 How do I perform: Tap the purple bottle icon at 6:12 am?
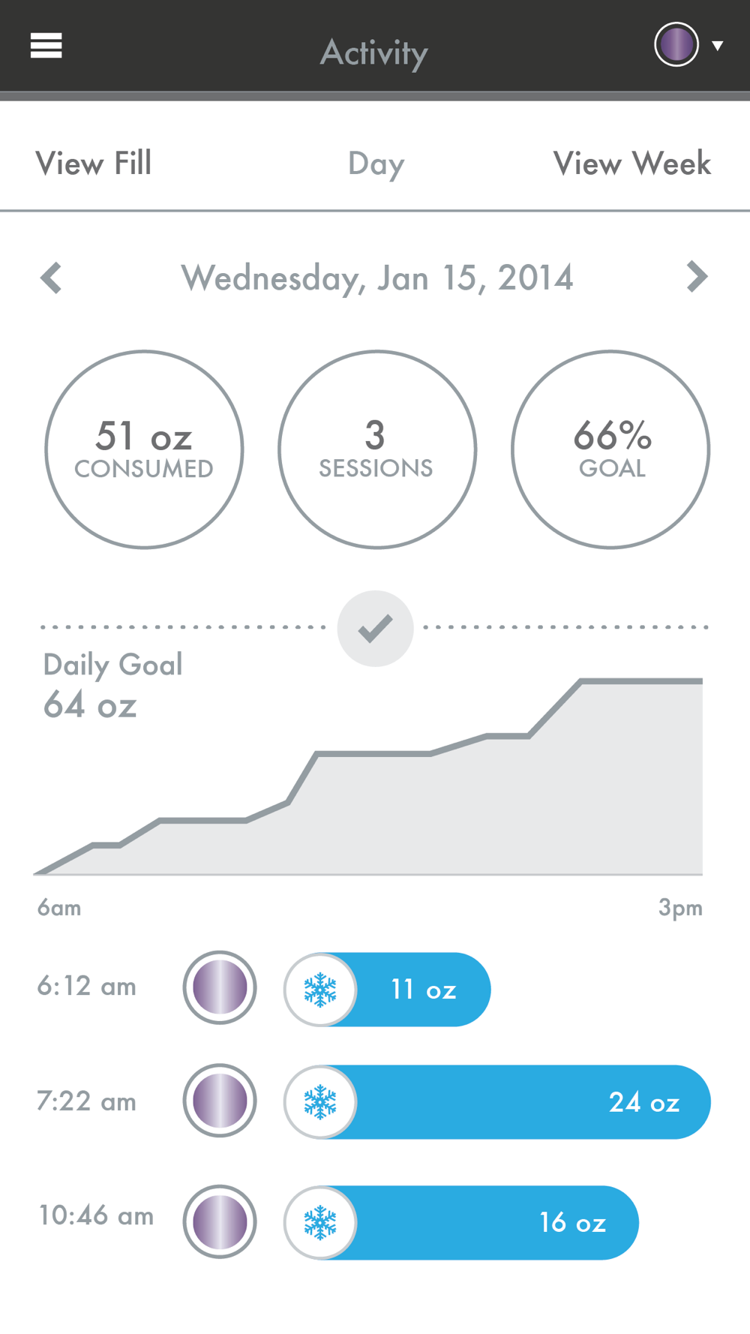(x=220, y=987)
